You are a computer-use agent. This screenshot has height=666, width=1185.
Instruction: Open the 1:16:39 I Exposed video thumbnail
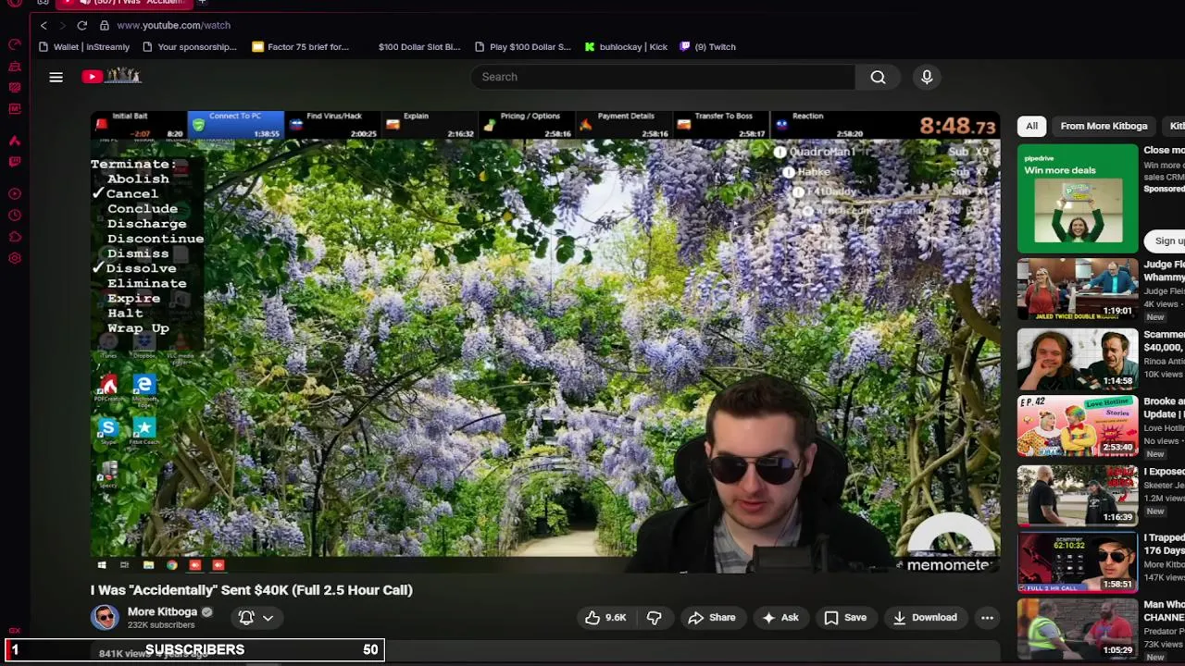pyautogui.click(x=1078, y=494)
